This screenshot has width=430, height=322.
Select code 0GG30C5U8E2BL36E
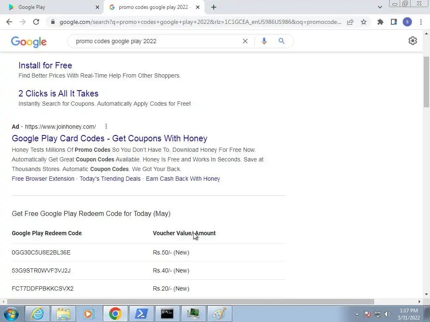click(x=41, y=252)
